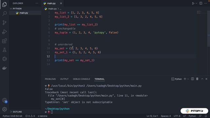Open notifications bell icon
This screenshot has width=210, height=118.
tap(206, 116)
